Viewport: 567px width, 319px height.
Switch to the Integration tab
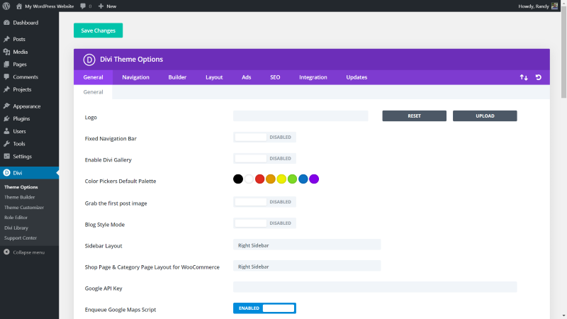pos(313,77)
